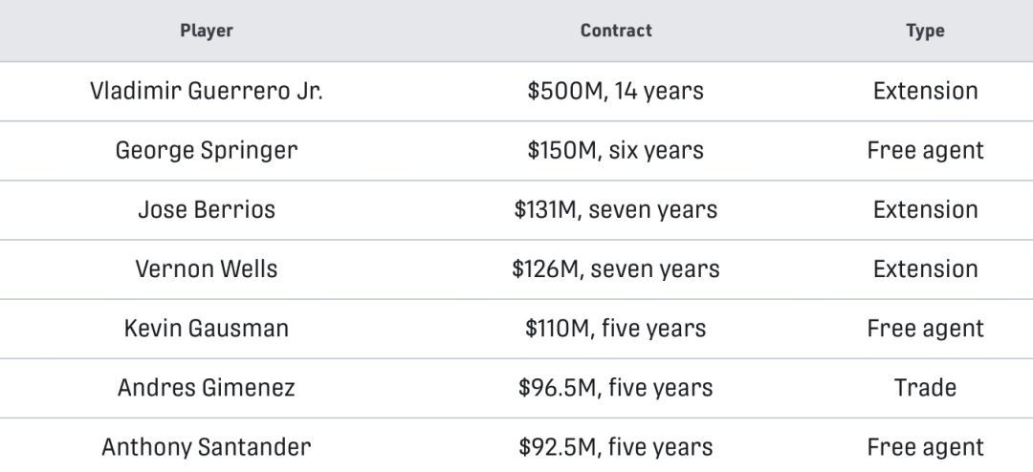
Task: Select the Anthony Santander name cell
Action: [207, 448]
